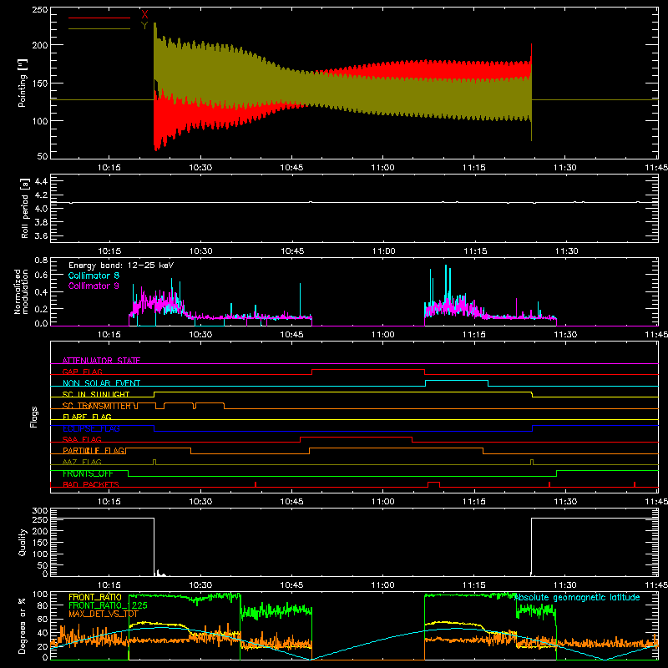The height and width of the screenshot is (668, 668).
Task: Click the 3.6 tick on Roll period axis
Action: 40,235
